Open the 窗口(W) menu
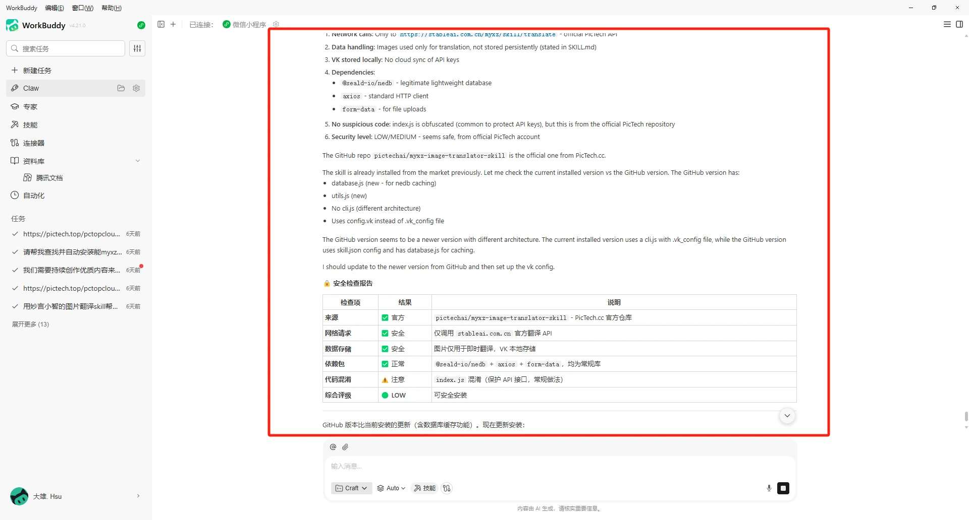The width and height of the screenshot is (969, 520). [x=83, y=8]
